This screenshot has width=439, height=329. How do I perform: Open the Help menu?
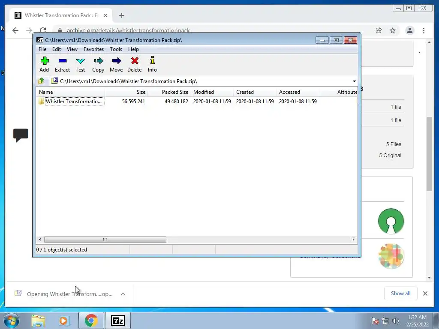point(134,49)
